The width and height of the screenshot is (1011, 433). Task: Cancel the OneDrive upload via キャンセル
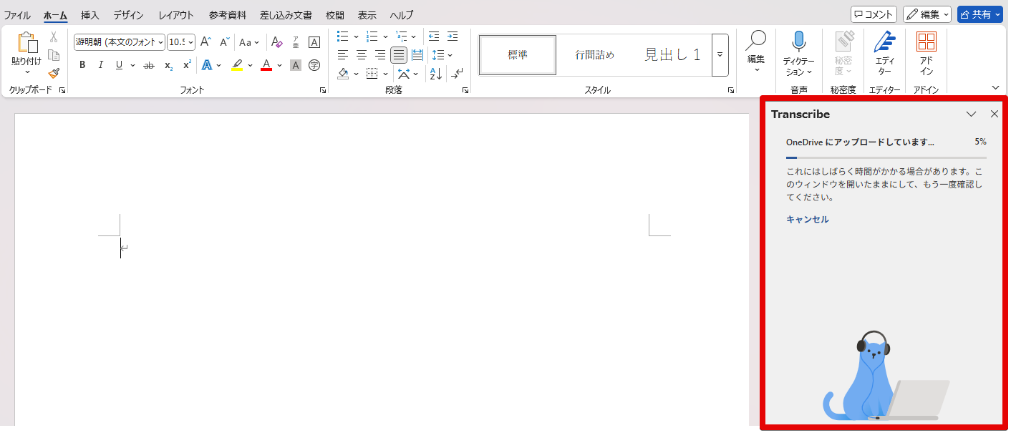(807, 220)
